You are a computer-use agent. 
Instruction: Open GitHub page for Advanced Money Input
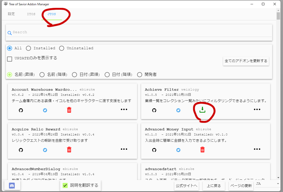pos(154,150)
